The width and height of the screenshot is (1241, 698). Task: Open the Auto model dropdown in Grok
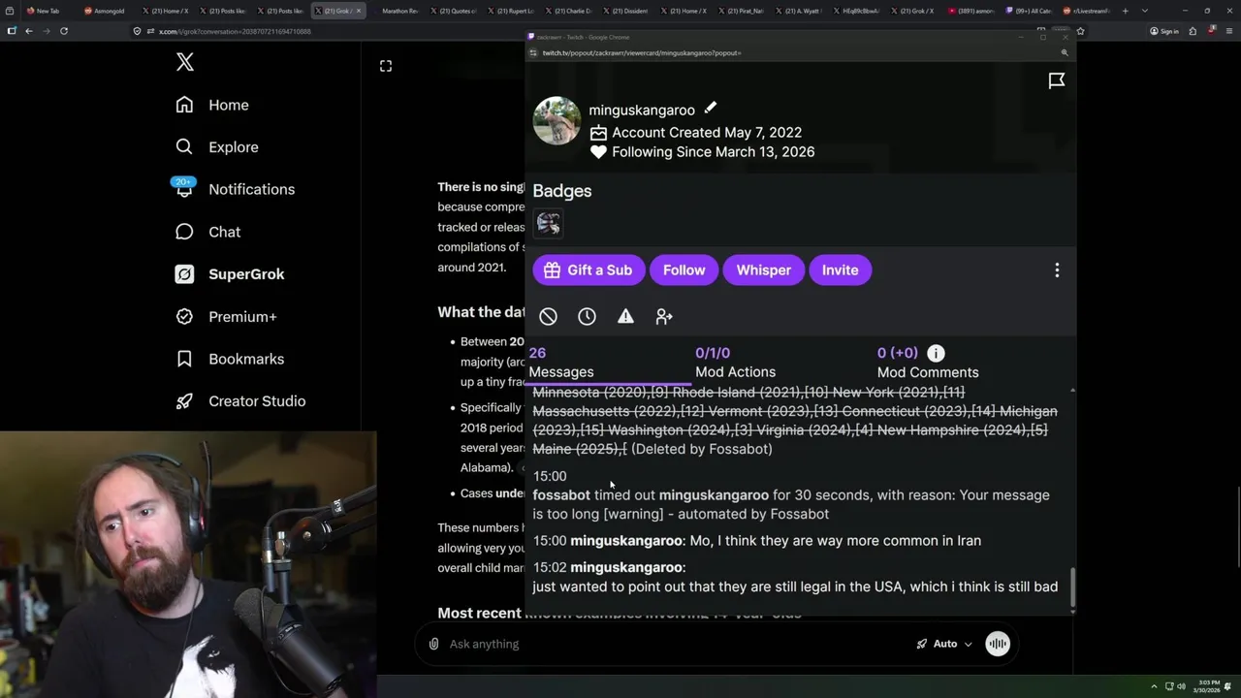point(944,644)
